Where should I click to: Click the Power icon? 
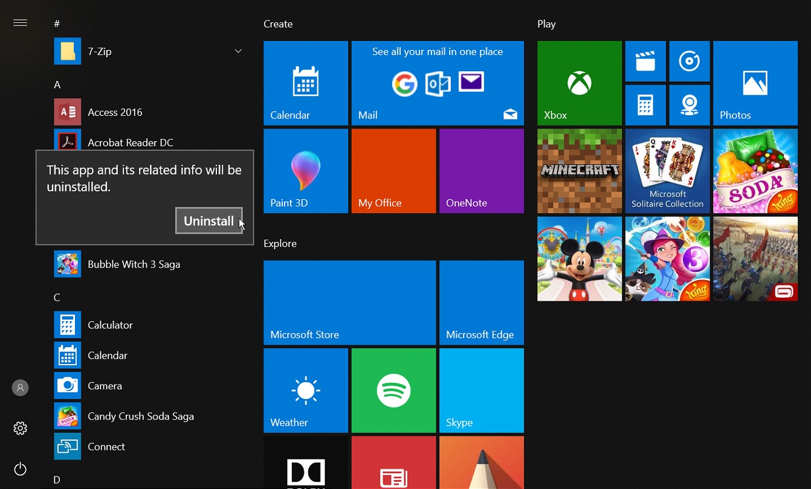pos(21,469)
